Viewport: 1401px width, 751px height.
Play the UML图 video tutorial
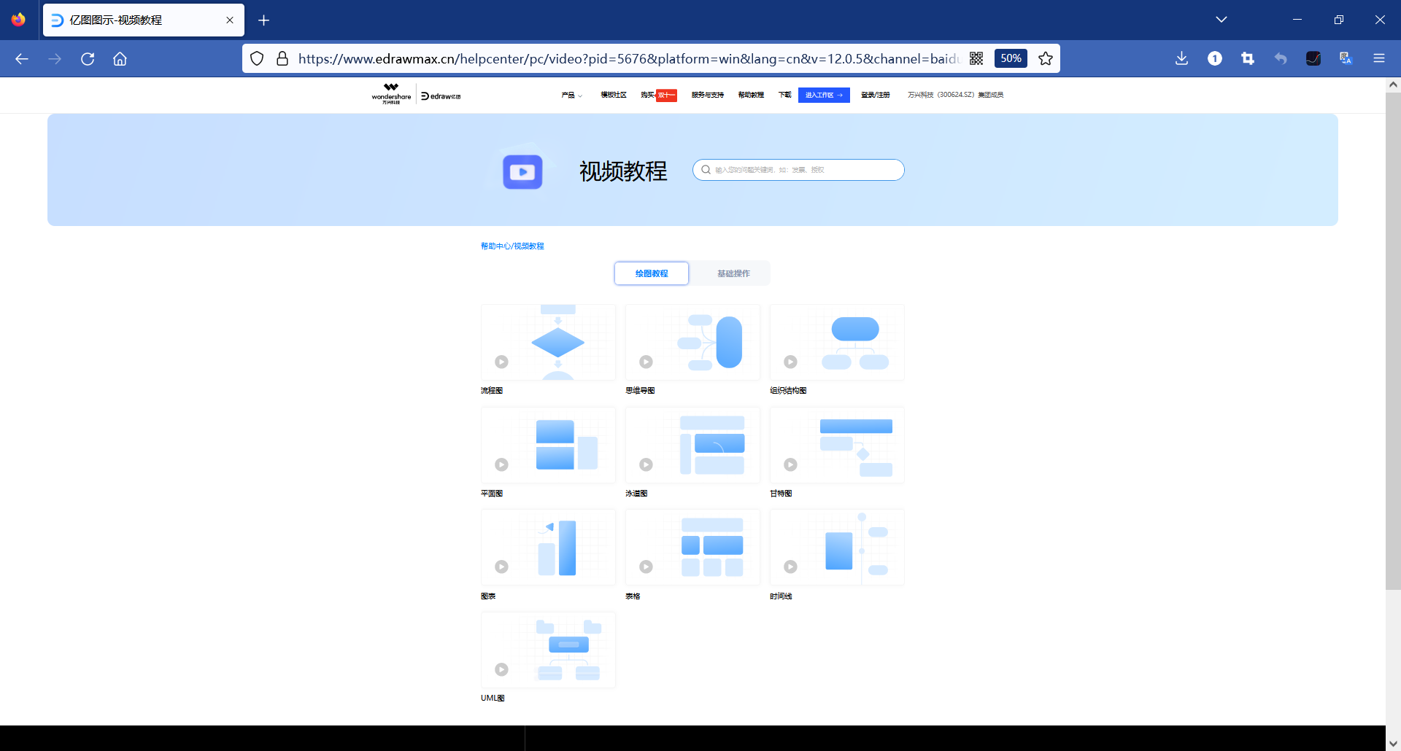tap(548, 650)
